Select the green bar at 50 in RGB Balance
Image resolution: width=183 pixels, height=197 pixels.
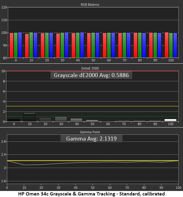tap(93, 45)
